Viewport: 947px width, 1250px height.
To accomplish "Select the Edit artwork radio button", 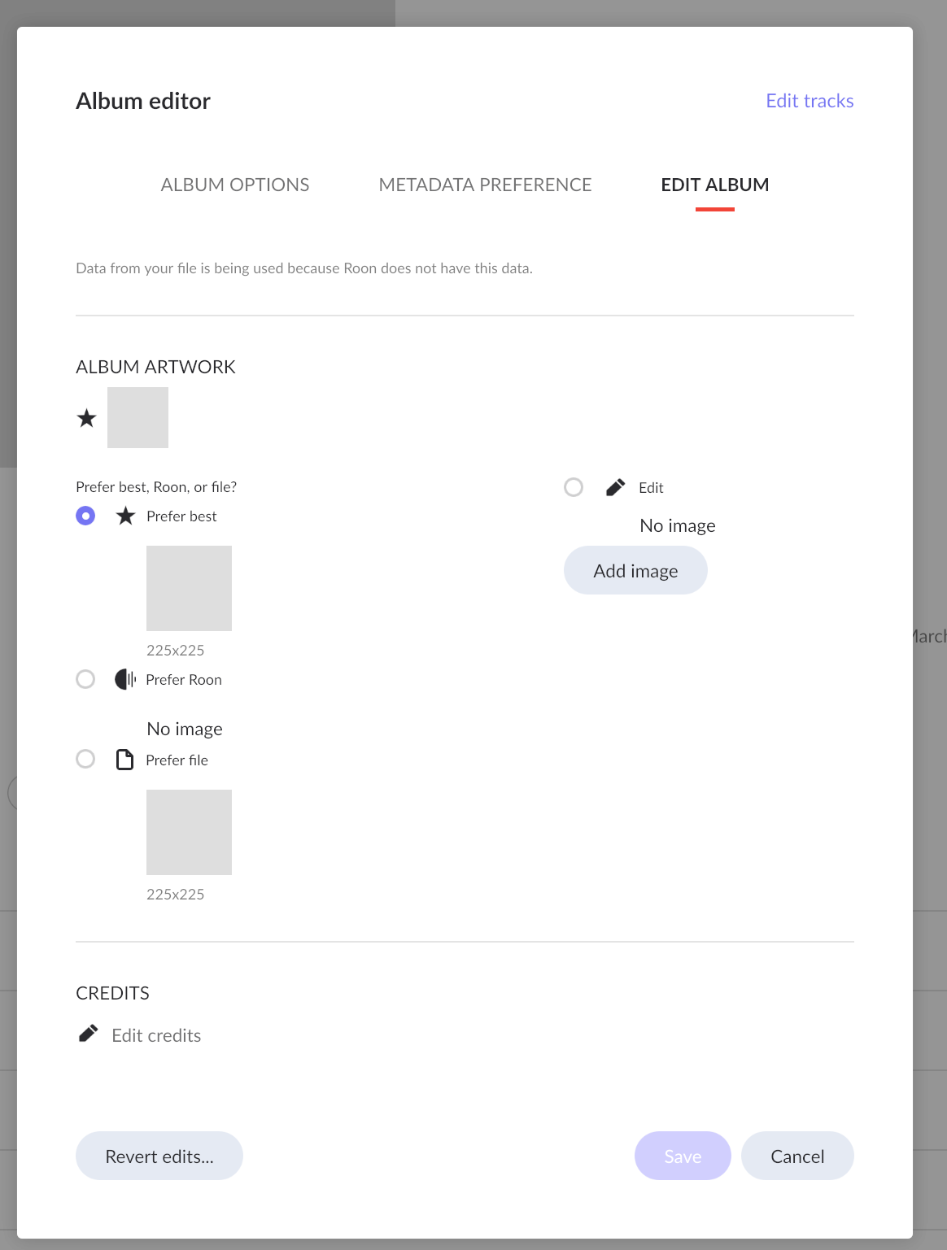I will [574, 487].
